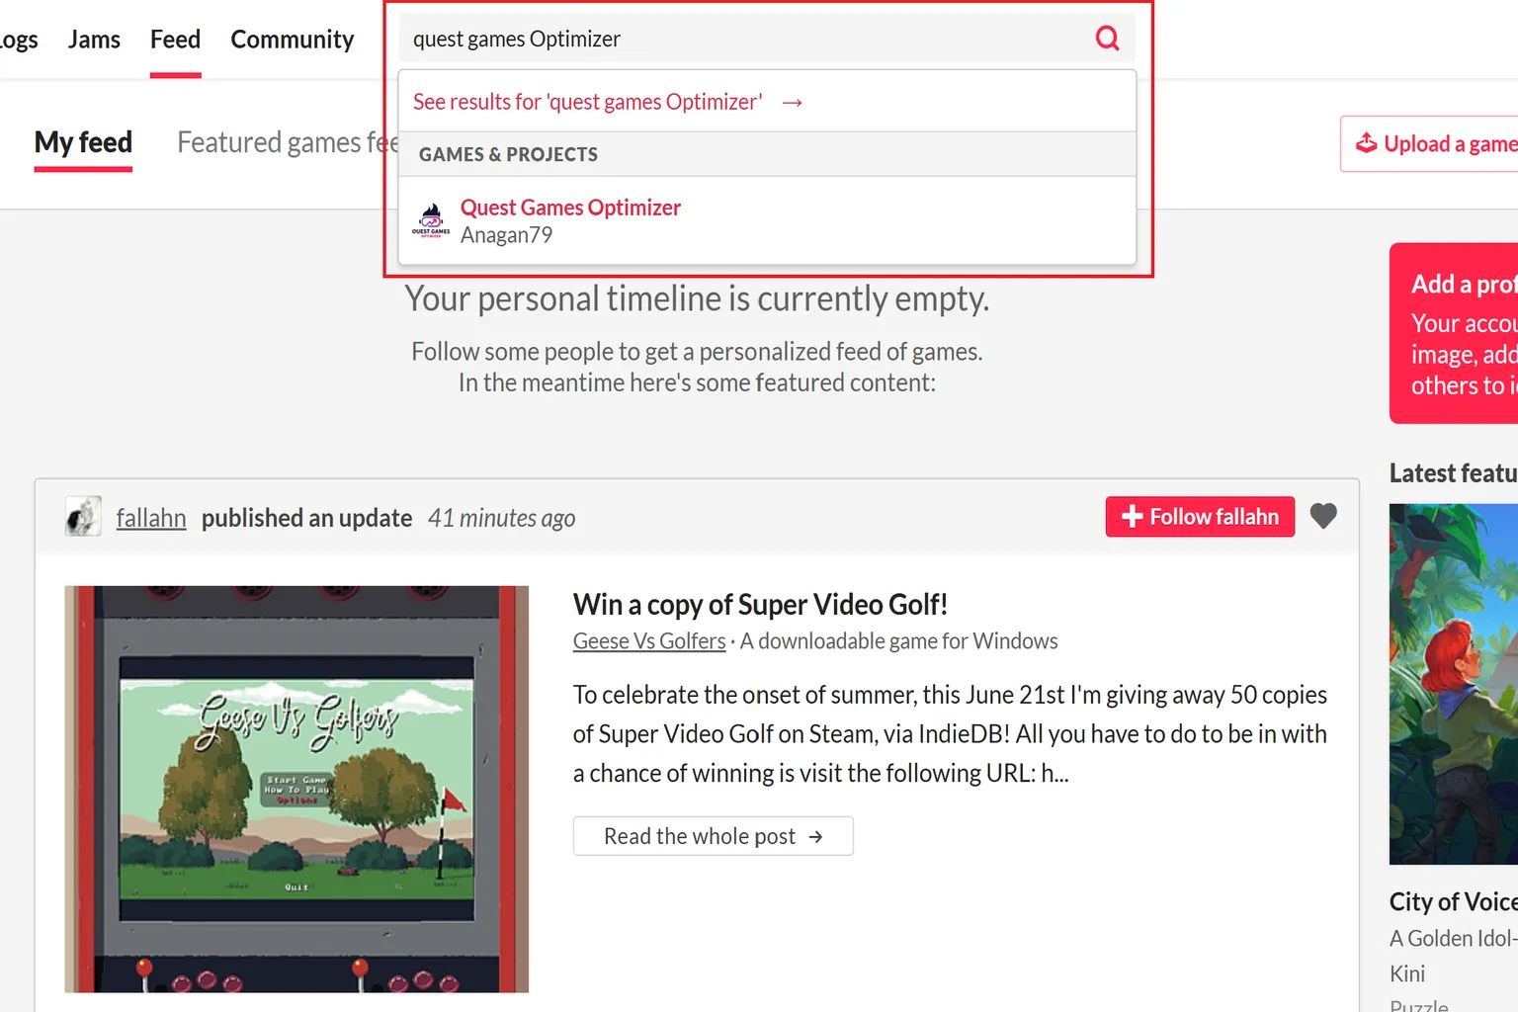The image size is (1518, 1012).
Task: Click the author name Anagan79
Action: click(x=506, y=235)
